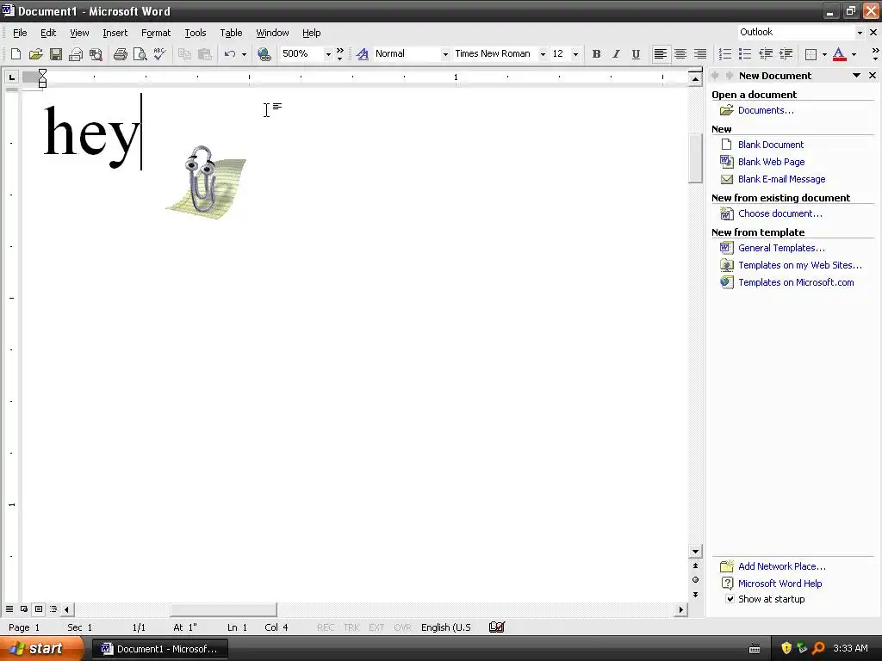This screenshot has height=661, width=882.
Task: Click the Document1 taskbar button
Action: click(x=159, y=649)
